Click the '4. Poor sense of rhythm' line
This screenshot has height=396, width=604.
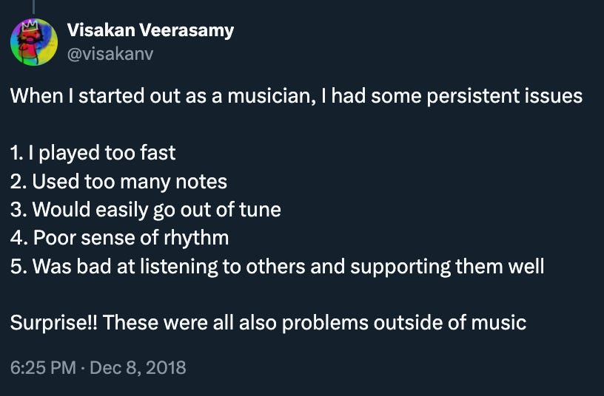(x=119, y=238)
